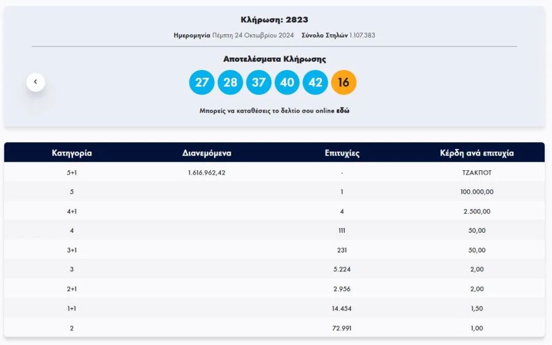Click the 'Κέρδη ανά επιτυχία' column header
The width and height of the screenshot is (552, 345).
(x=477, y=153)
